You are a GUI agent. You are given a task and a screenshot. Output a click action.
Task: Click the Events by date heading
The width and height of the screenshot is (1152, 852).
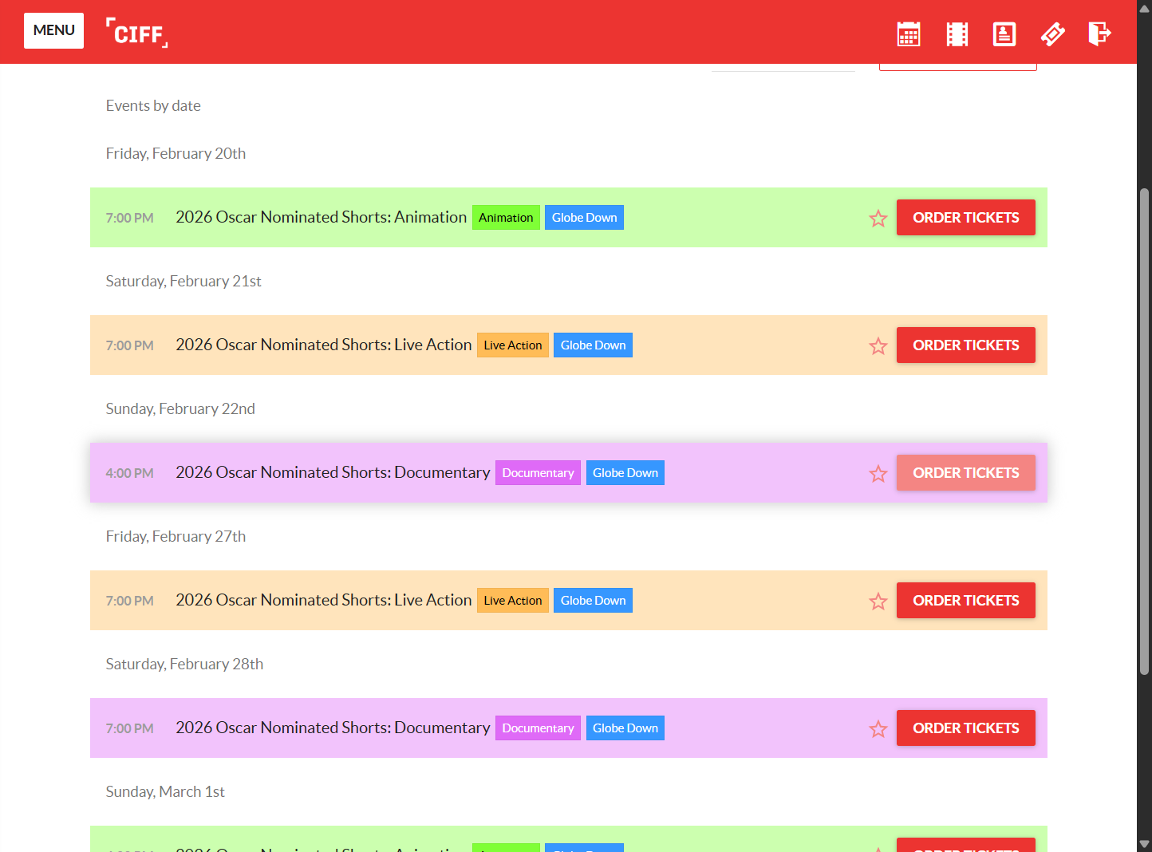[153, 105]
